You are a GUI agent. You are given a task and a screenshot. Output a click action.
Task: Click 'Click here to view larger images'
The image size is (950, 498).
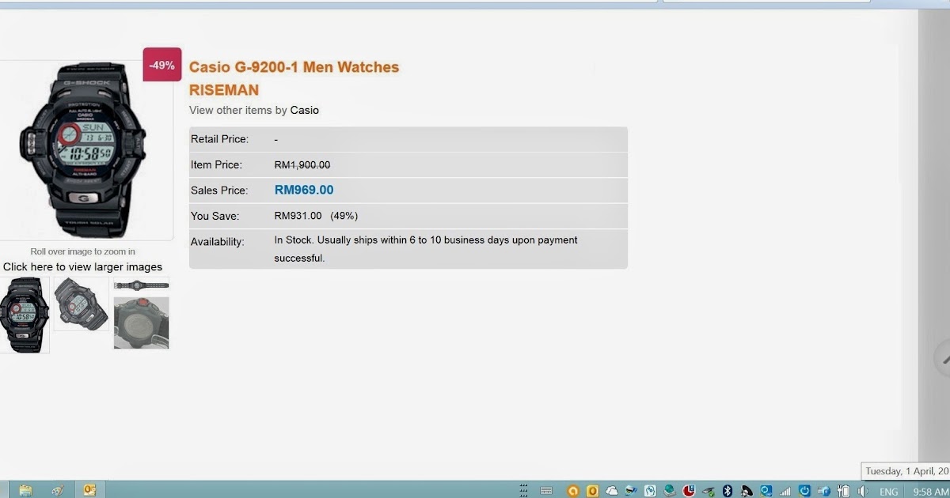82,267
